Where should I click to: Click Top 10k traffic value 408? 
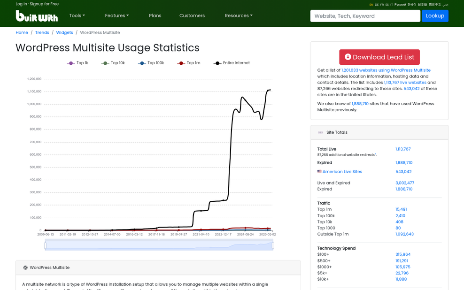[399, 221]
